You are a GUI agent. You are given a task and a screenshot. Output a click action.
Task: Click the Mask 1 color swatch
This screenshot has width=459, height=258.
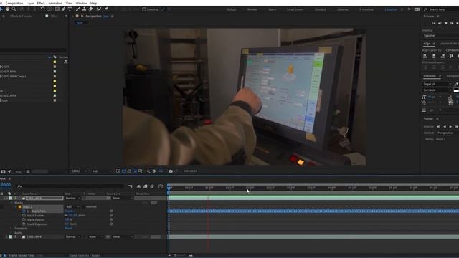(x=20, y=207)
